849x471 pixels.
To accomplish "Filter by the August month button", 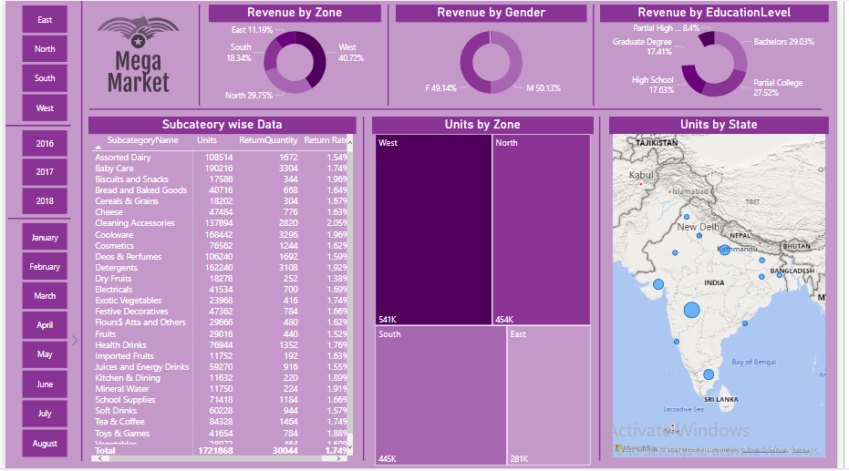I will (x=45, y=444).
